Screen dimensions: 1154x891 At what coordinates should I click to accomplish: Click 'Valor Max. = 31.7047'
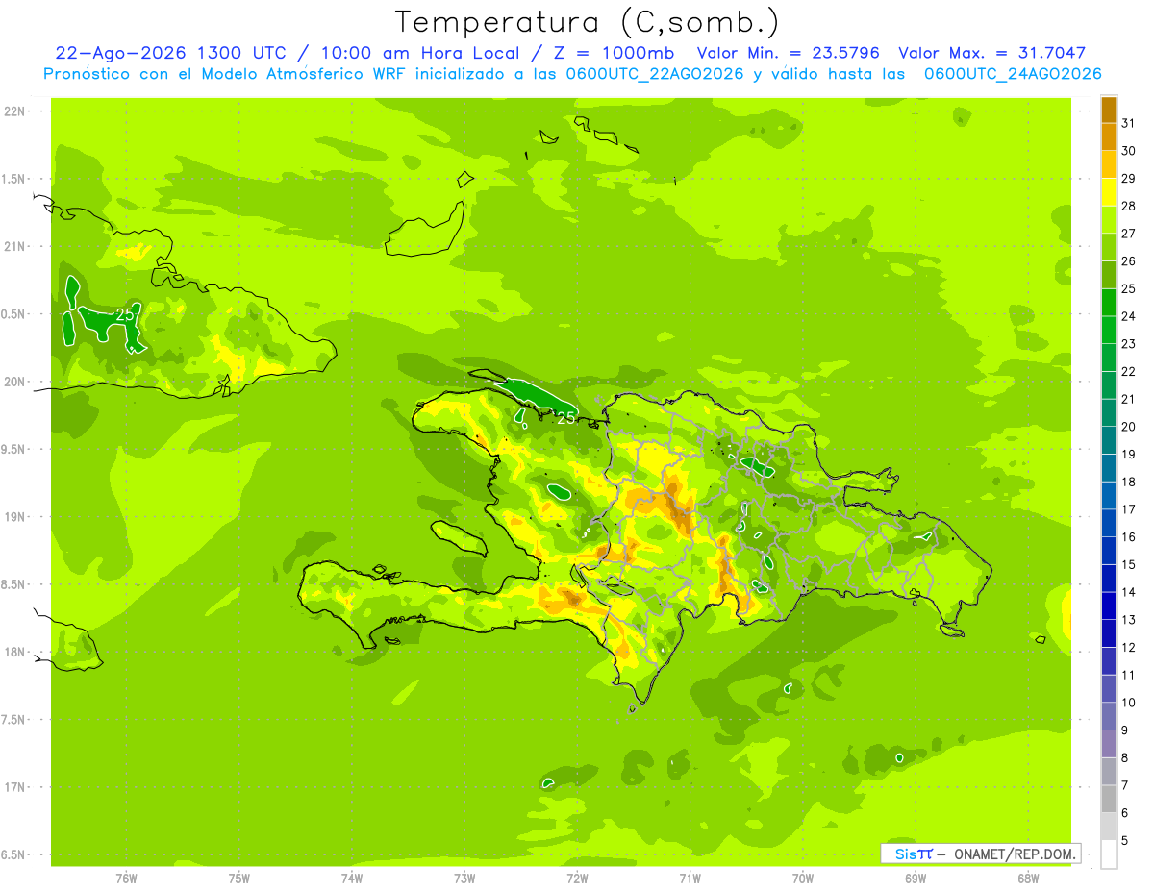click(x=991, y=53)
